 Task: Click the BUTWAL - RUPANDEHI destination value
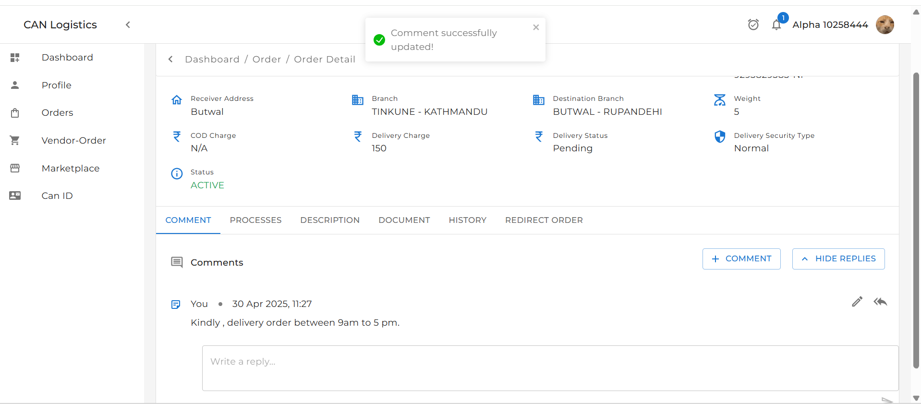(x=607, y=111)
